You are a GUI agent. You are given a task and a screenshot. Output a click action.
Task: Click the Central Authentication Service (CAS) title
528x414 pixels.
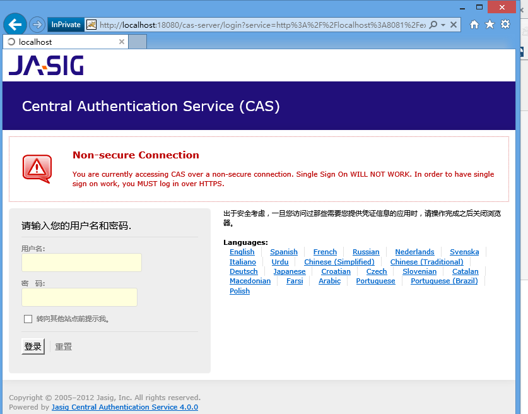pos(151,106)
